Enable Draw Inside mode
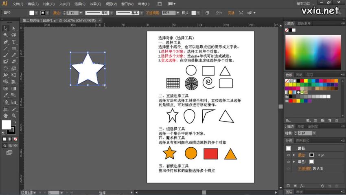Screen dimensions: 346x195 click(x=15, y=146)
